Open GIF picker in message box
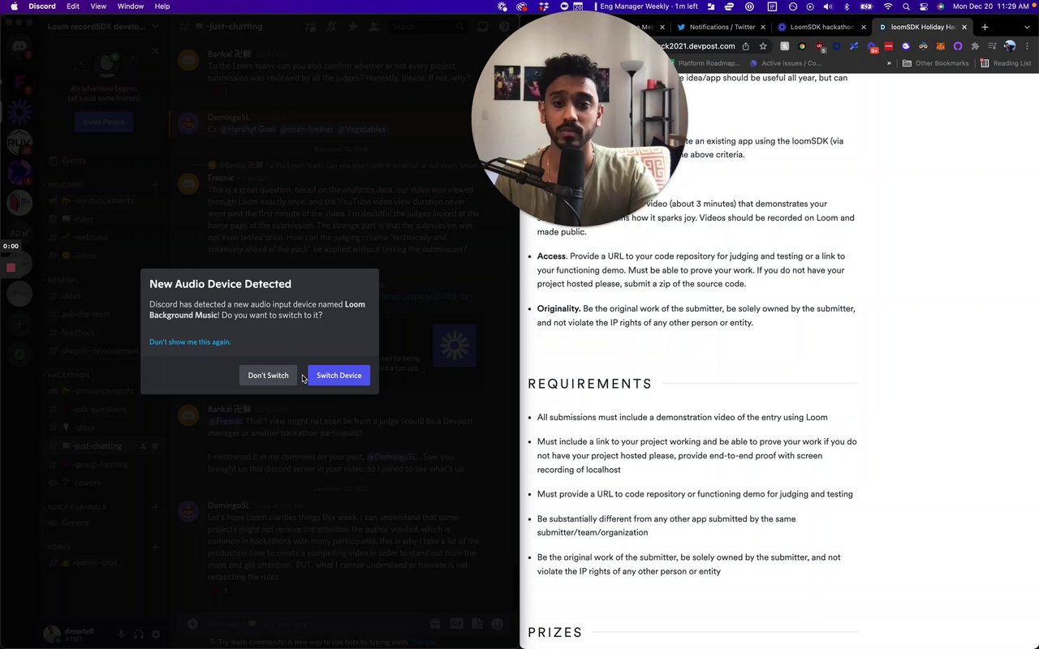 tap(456, 624)
